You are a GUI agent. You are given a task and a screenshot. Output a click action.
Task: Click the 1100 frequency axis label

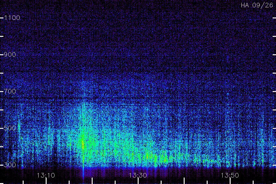coord(12,18)
